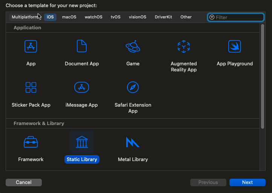Pick the iMessage App icon
Image resolution: width=272 pixels, height=193 pixels.
click(82, 87)
